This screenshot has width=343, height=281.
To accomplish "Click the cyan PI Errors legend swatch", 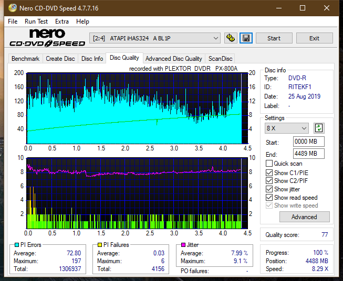I will [17, 245].
